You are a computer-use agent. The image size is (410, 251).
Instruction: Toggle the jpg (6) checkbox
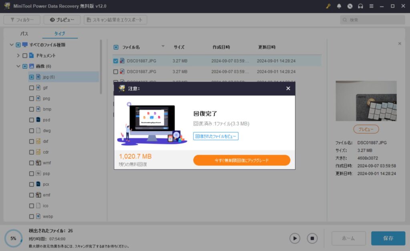[31, 77]
